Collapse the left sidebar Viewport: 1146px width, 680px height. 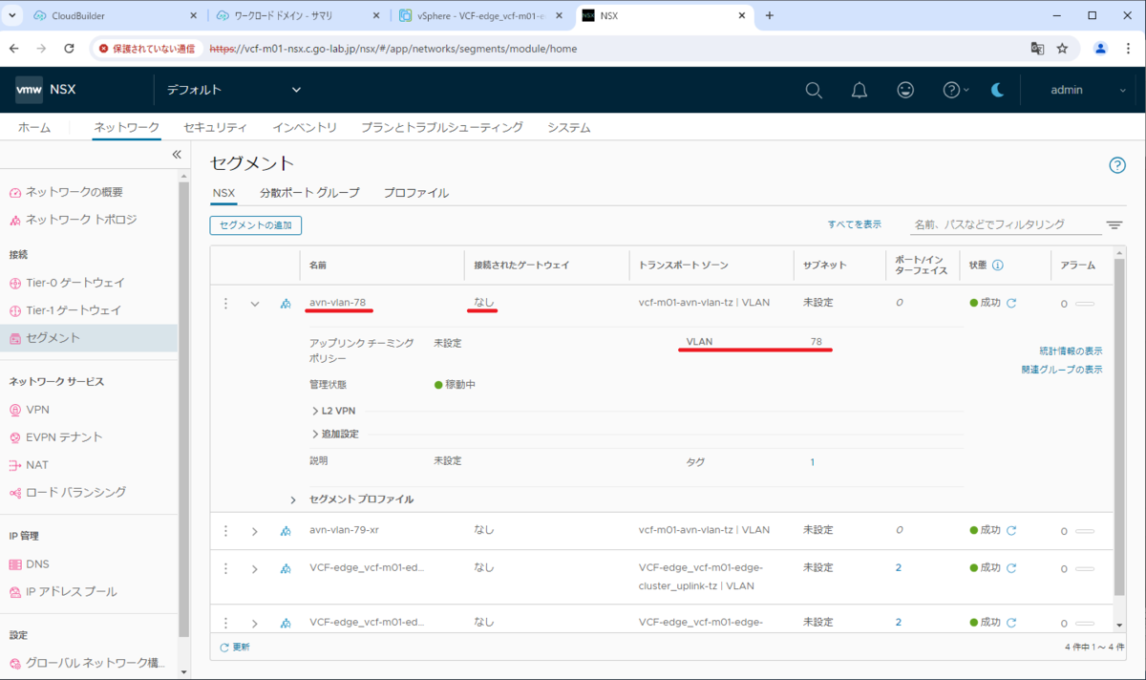pyautogui.click(x=177, y=154)
